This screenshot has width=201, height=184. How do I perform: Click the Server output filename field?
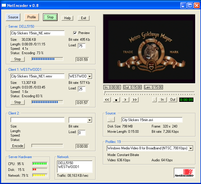click(37, 33)
